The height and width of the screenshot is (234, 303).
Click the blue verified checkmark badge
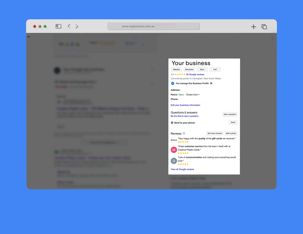173,83
